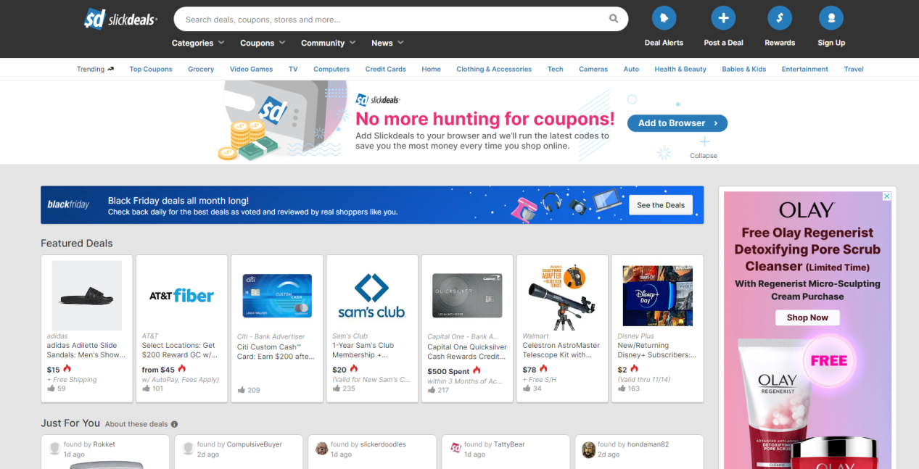Open the adidas sandal product thumbnail

87,296
